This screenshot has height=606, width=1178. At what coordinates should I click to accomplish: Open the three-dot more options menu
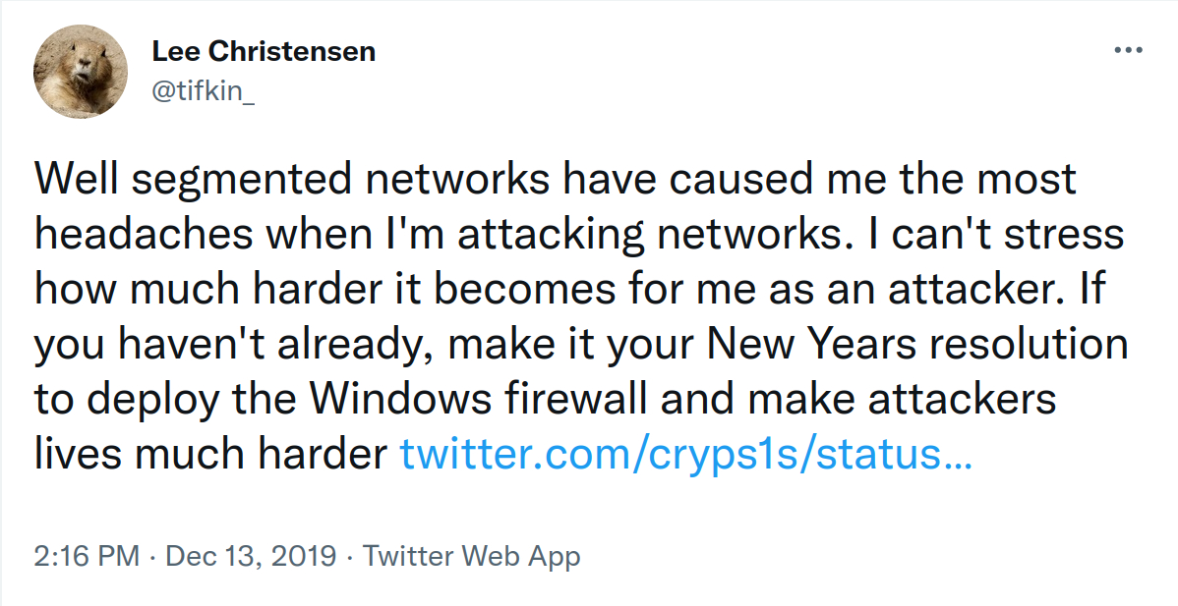point(1129,51)
